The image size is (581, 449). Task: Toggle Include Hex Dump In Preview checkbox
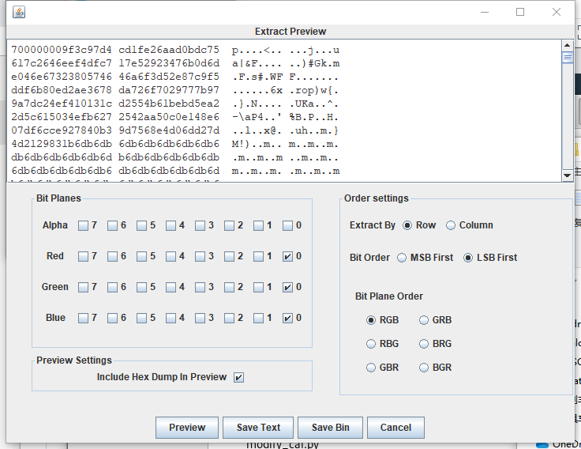(x=238, y=377)
